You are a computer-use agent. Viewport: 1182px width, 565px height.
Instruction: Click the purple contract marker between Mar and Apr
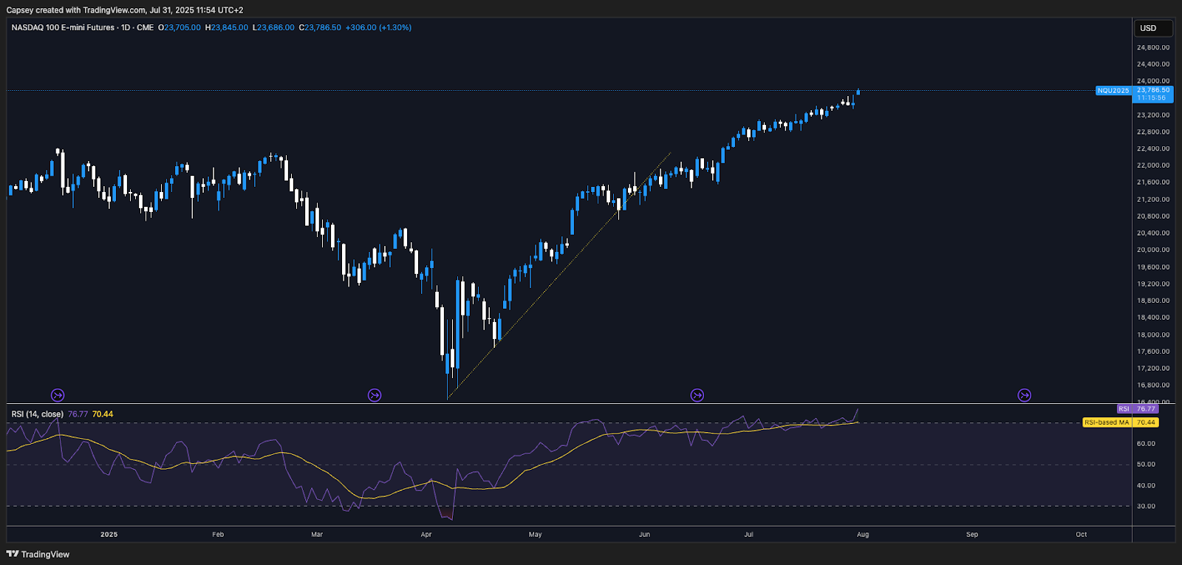coord(375,395)
